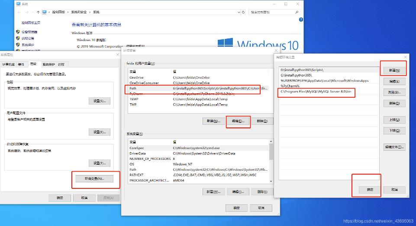Click the magnifier icon in the search box
The image size is (416, 226).
click(x=297, y=12)
